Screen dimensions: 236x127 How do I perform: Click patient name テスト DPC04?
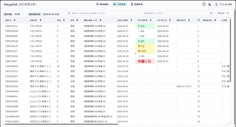pos(36,61)
